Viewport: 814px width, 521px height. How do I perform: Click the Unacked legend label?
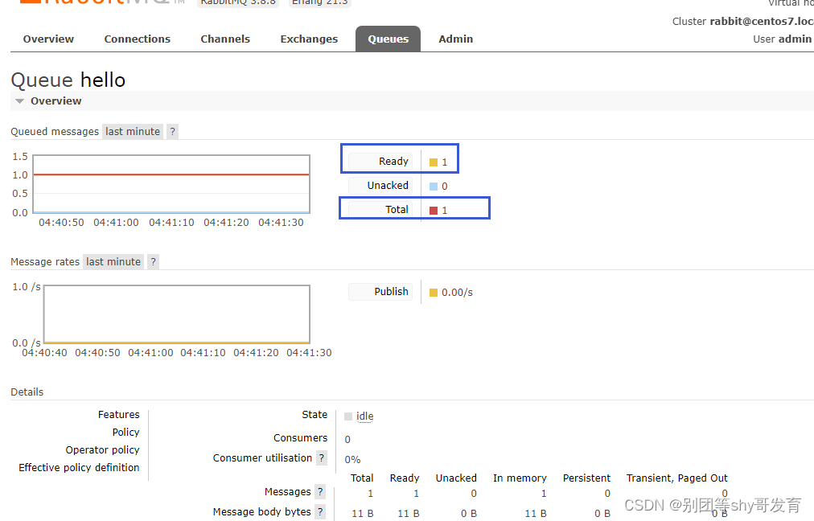pos(380,185)
